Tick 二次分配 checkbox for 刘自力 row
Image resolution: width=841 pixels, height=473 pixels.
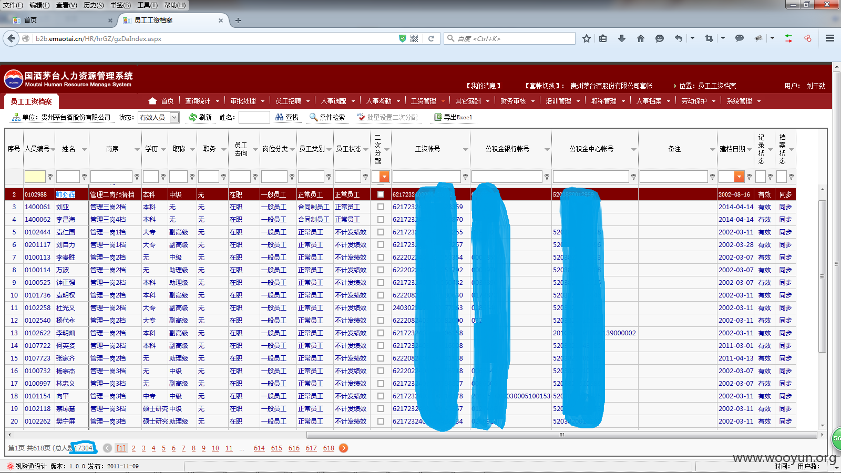click(381, 245)
